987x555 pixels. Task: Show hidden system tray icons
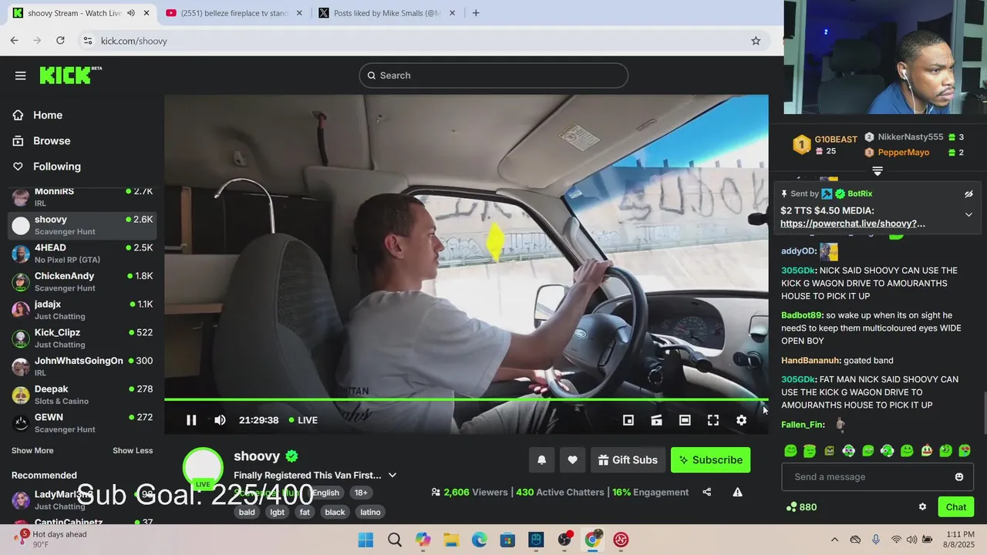pos(834,540)
